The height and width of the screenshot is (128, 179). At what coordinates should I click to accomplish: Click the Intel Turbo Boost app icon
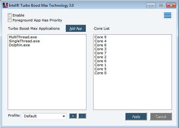pos(5,5)
